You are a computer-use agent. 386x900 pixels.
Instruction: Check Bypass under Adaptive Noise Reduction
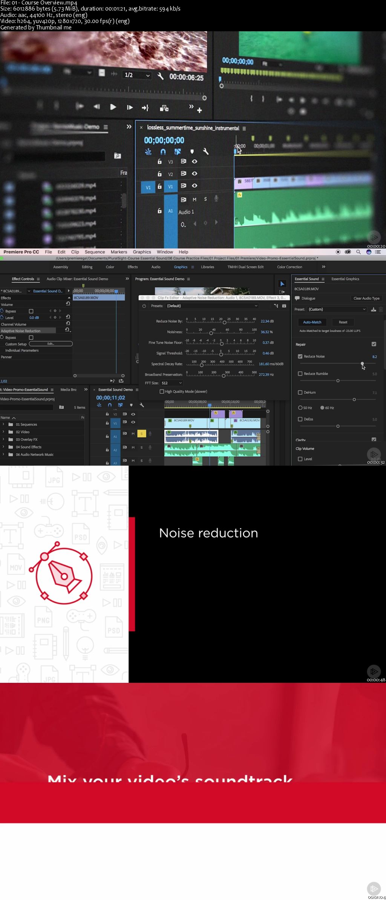click(x=31, y=337)
